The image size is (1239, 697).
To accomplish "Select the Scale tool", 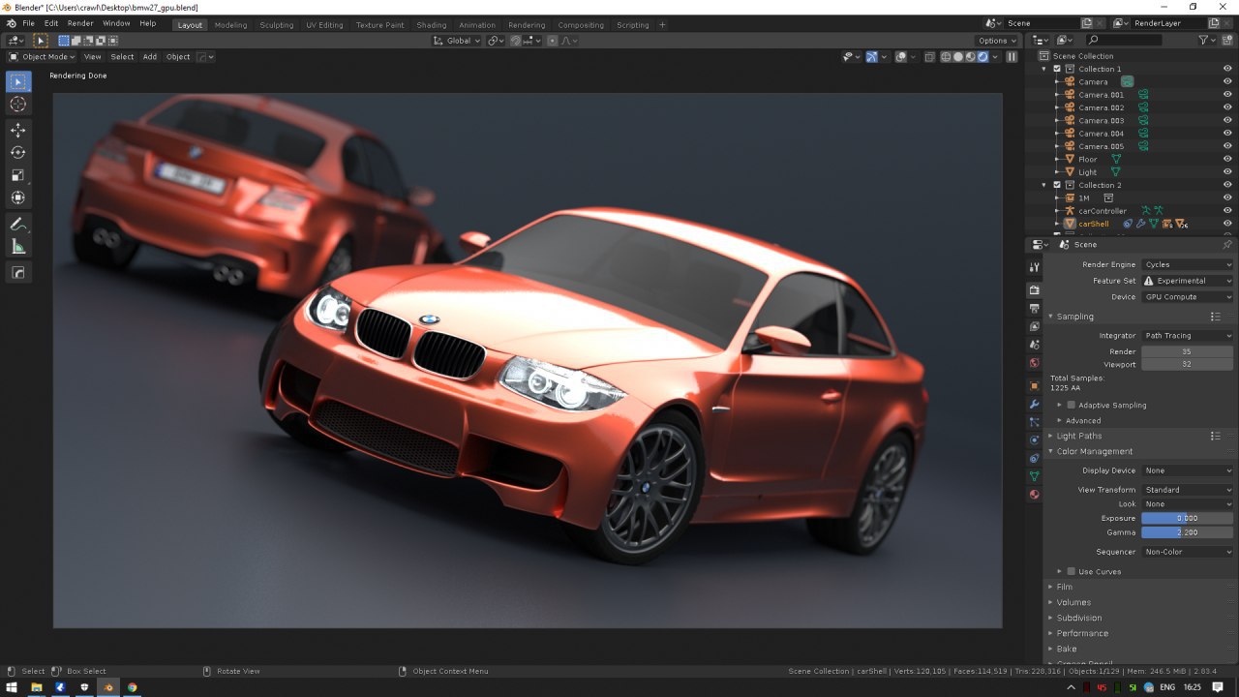I will click(x=17, y=174).
